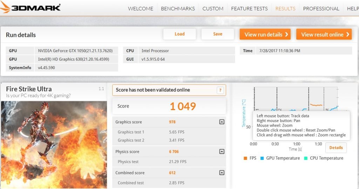
Task: Click the Load button
Action: (x=179, y=34)
